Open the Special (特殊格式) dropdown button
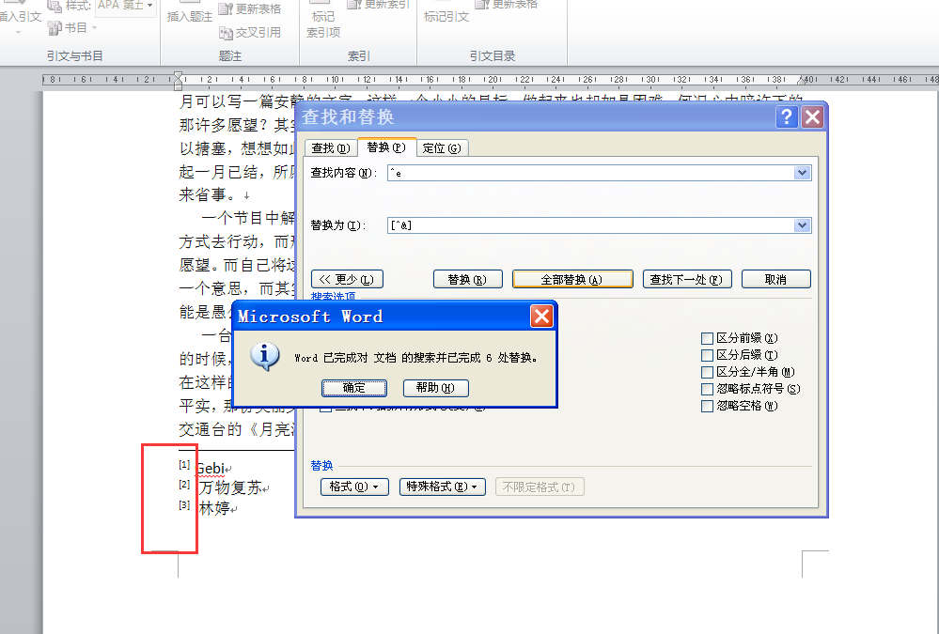The image size is (939, 634). pyautogui.click(x=442, y=487)
